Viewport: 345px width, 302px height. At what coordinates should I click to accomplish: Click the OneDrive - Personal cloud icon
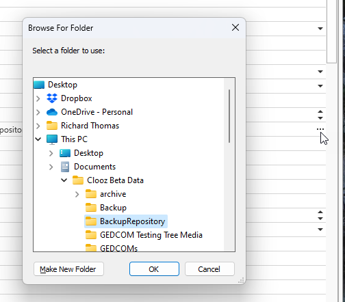52,112
